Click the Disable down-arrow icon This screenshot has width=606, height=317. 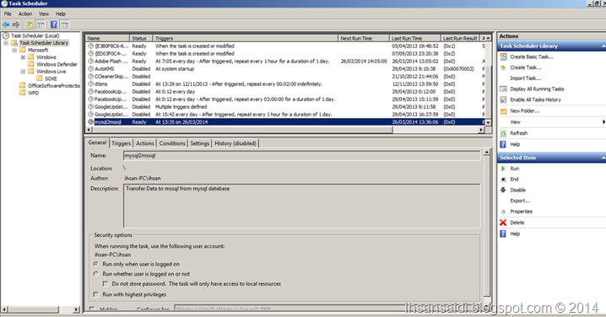(x=503, y=190)
